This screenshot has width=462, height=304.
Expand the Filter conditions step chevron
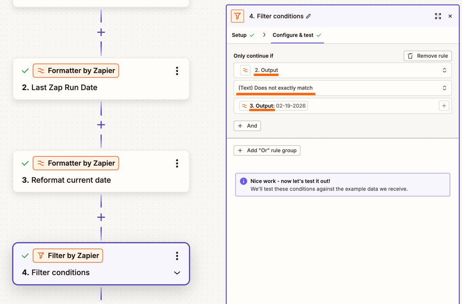pos(177,273)
